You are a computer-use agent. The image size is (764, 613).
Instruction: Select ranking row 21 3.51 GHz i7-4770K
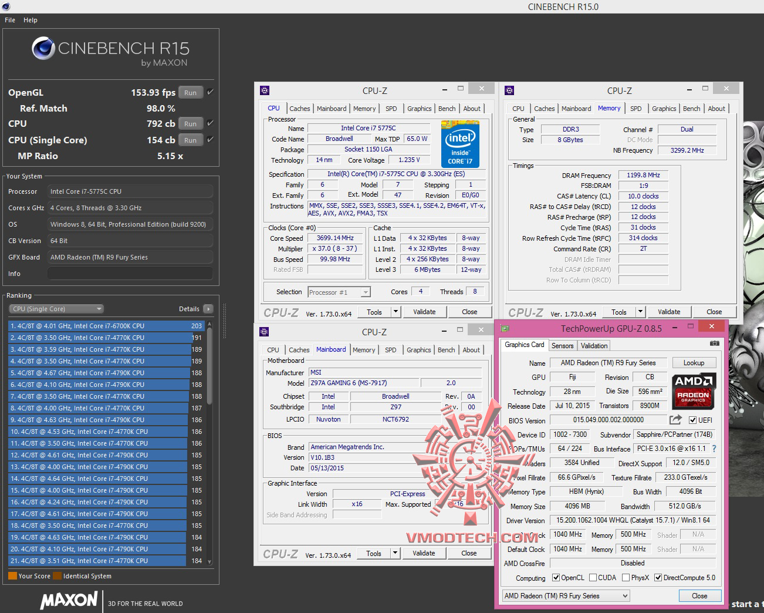tap(106, 561)
